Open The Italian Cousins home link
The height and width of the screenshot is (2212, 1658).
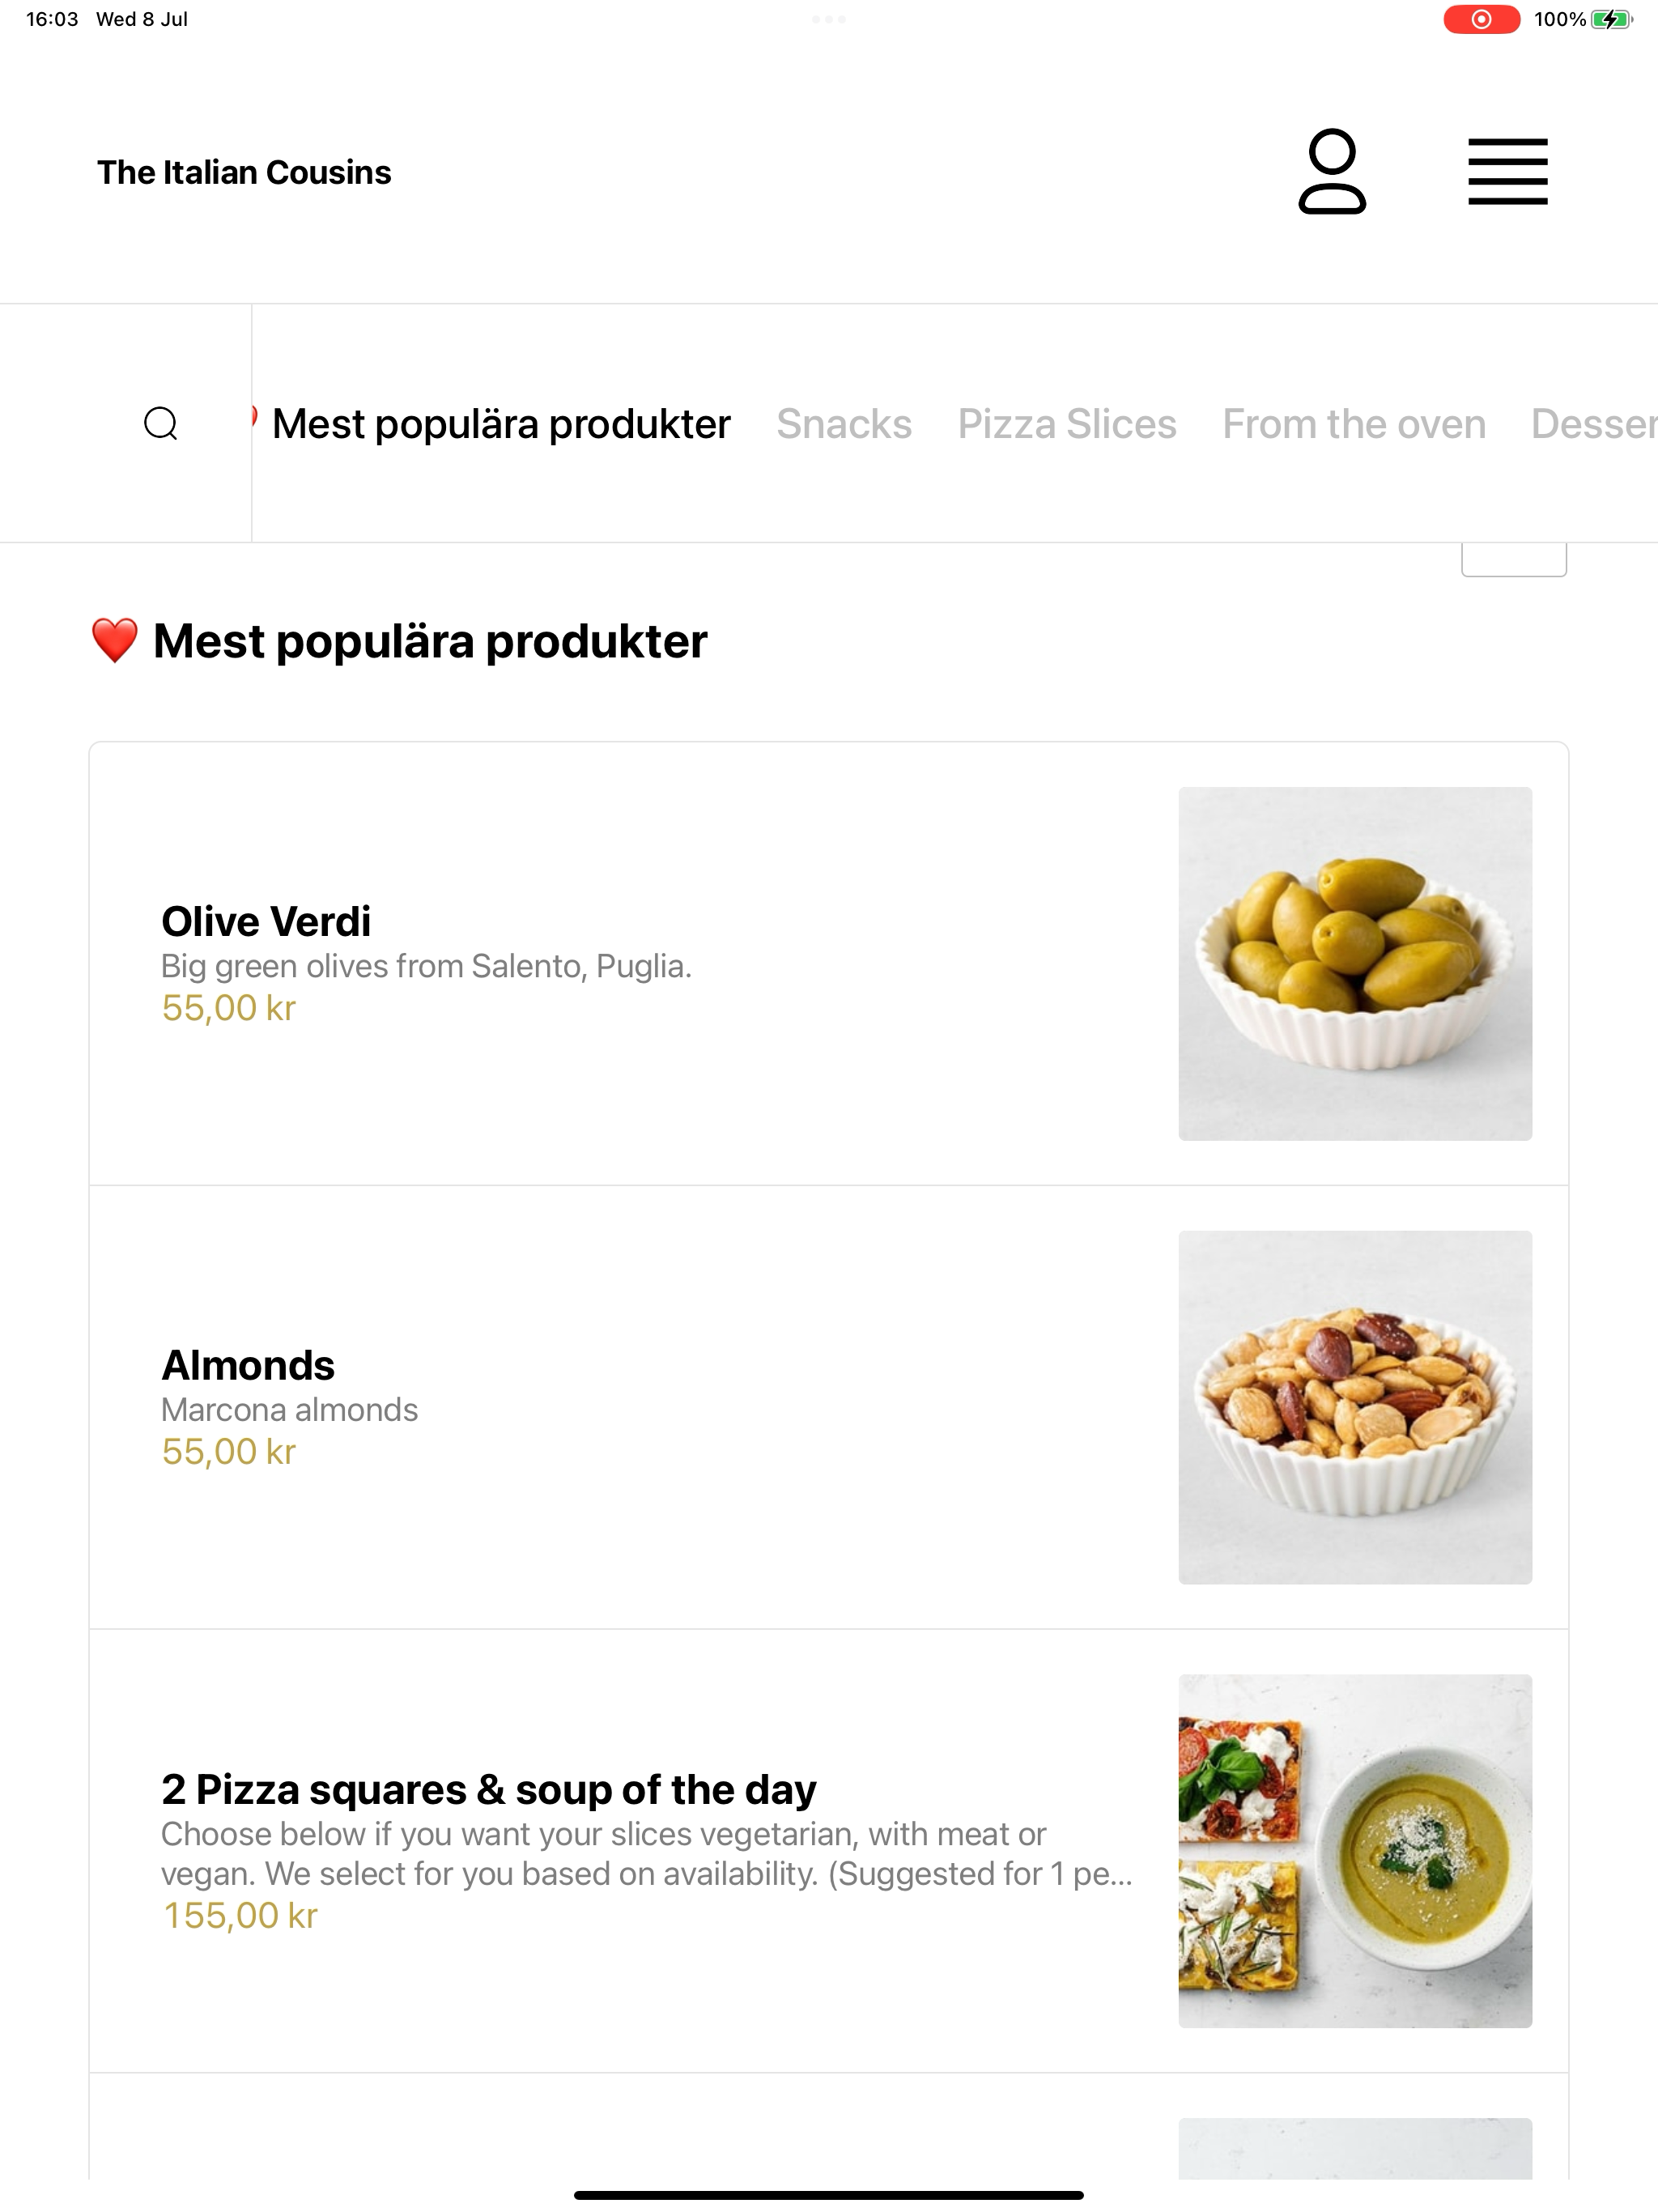(x=244, y=172)
